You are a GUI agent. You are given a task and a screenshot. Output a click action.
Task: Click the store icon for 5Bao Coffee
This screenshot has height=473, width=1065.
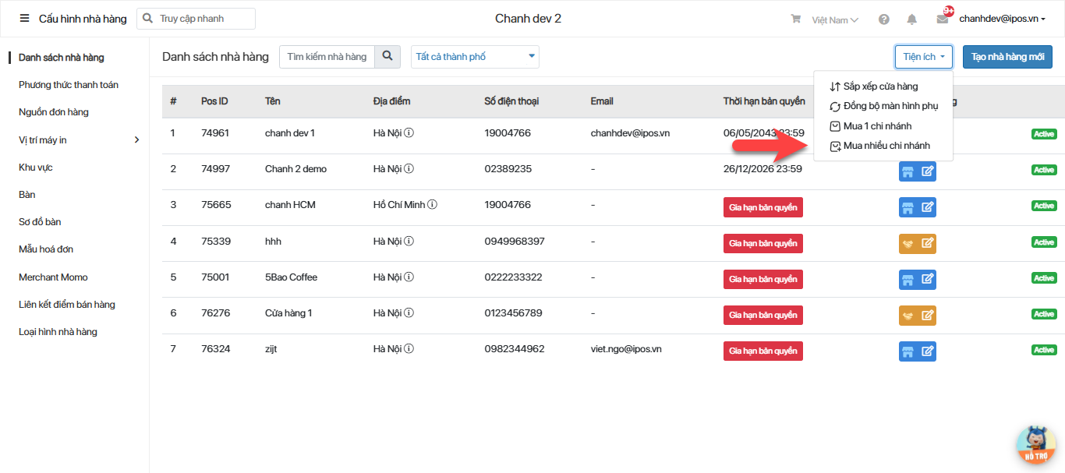coord(908,279)
